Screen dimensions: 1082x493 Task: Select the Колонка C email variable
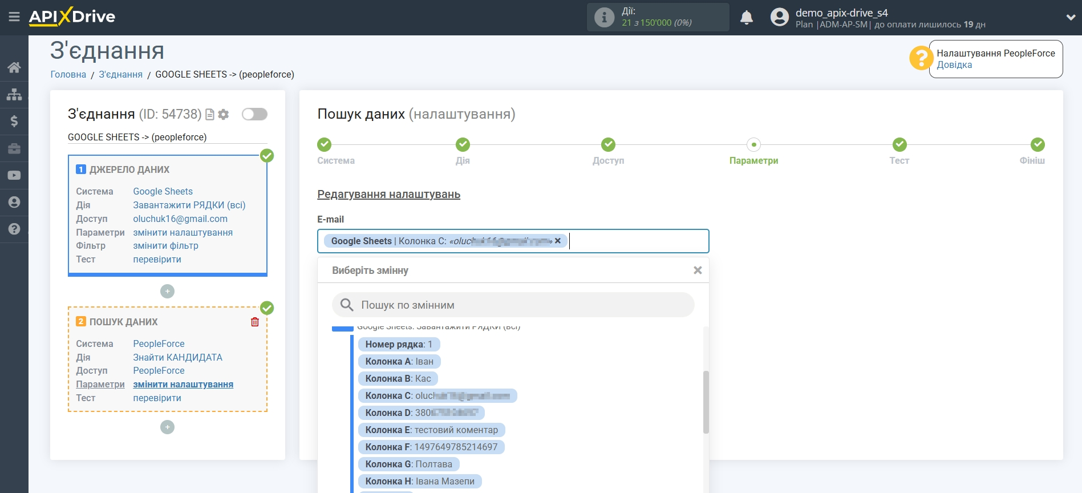click(437, 396)
